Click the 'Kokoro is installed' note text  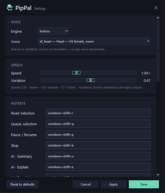(58, 49)
